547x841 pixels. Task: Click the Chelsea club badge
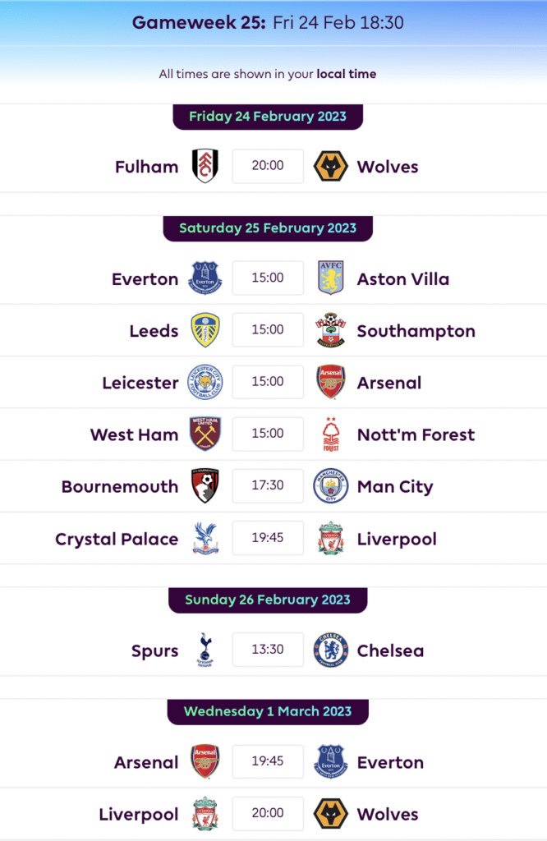click(331, 650)
